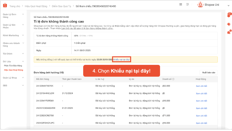This screenshot has height=131, width=232.
Task: View details for order 241231944NCJ2M
Action: point(201,93)
